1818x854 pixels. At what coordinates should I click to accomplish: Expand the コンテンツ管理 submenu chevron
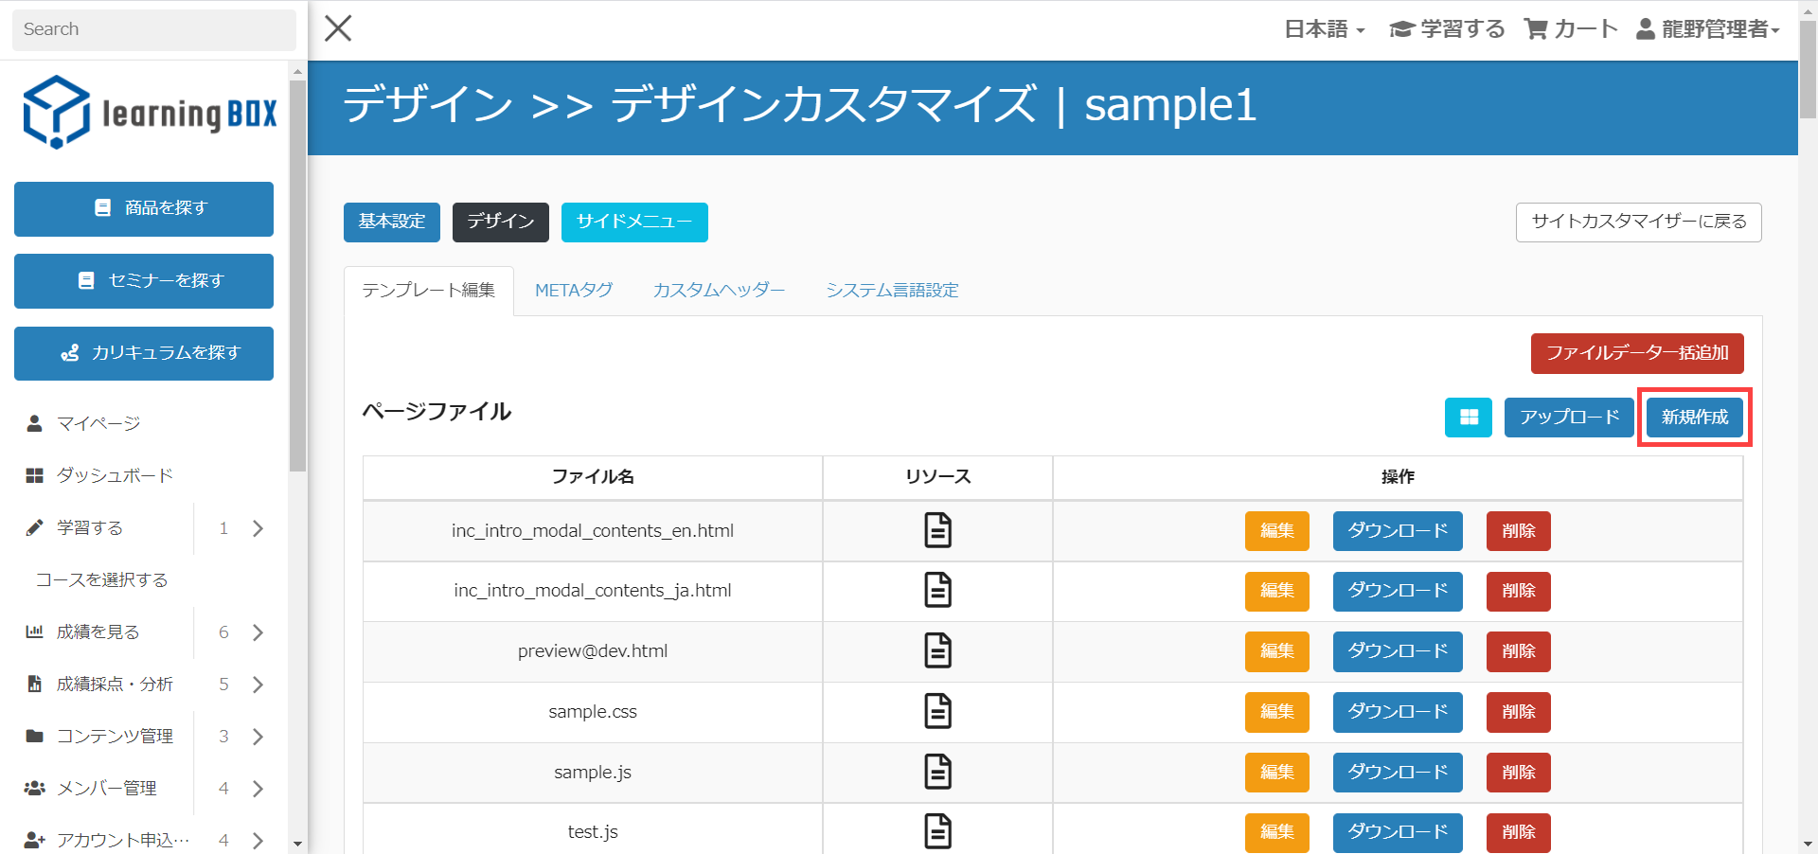258,737
